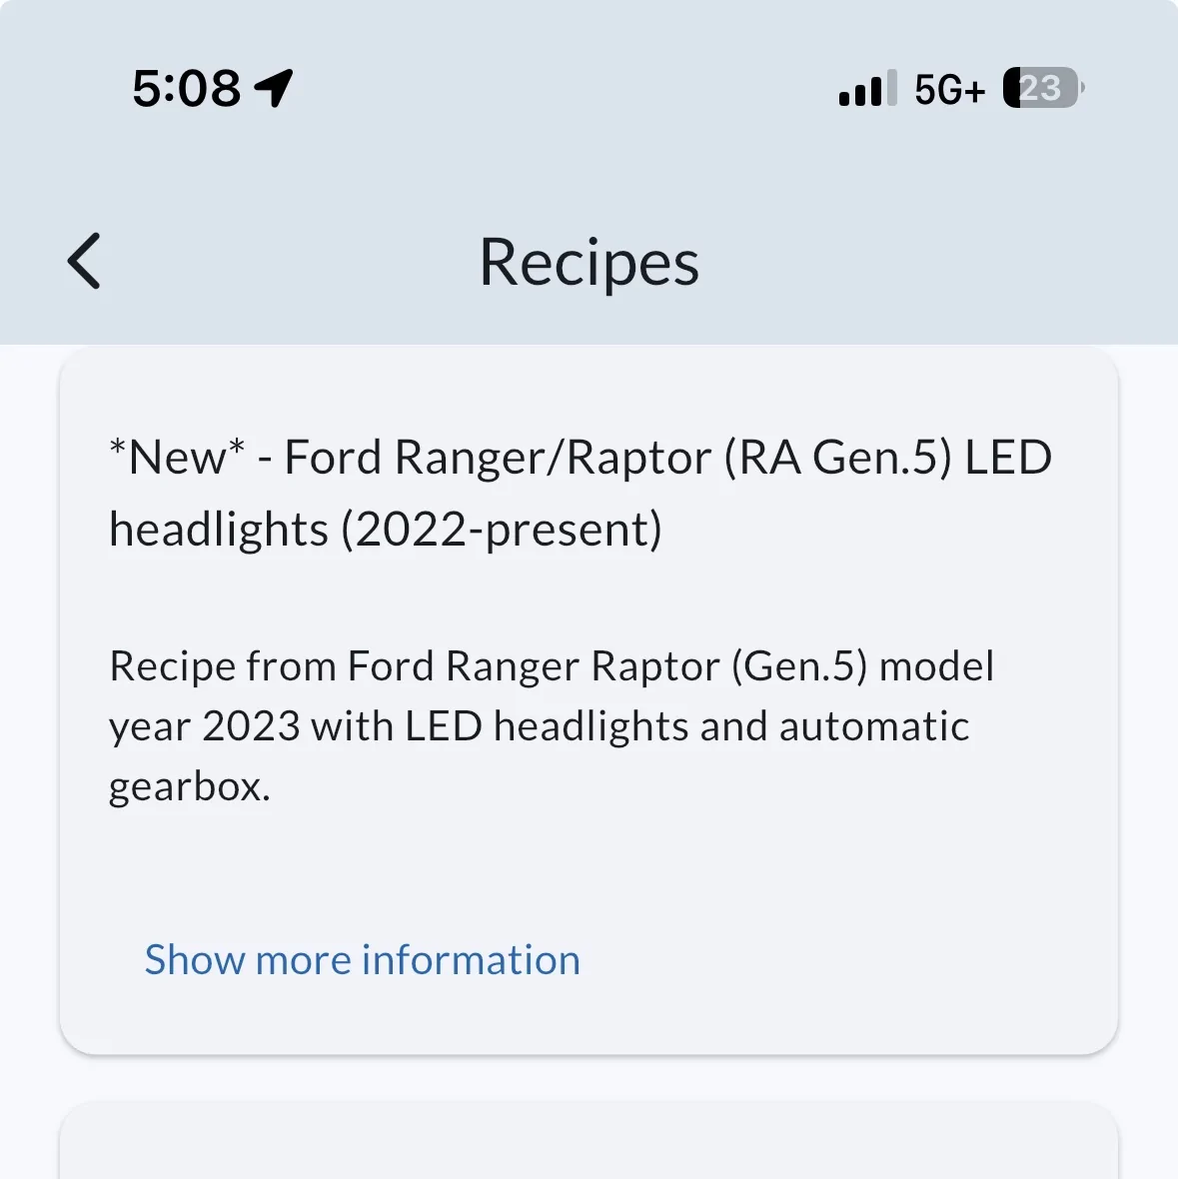Viewport: 1178px width, 1179px height.
Task: Click the word "gearbox." in the description
Action: pos(190,787)
